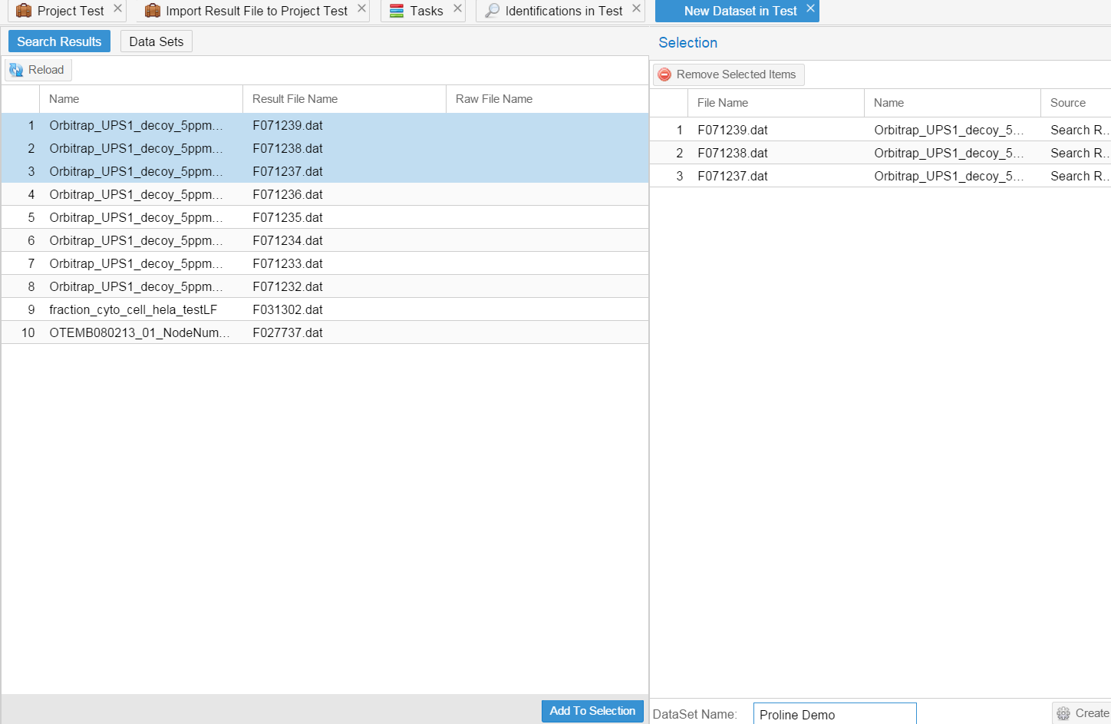Click the gear icon on Create button
The height and width of the screenshot is (724, 1111).
click(x=1063, y=713)
